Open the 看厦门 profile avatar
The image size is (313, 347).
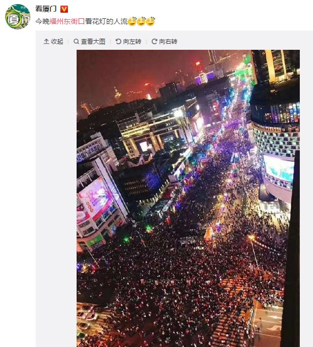pos(18,17)
